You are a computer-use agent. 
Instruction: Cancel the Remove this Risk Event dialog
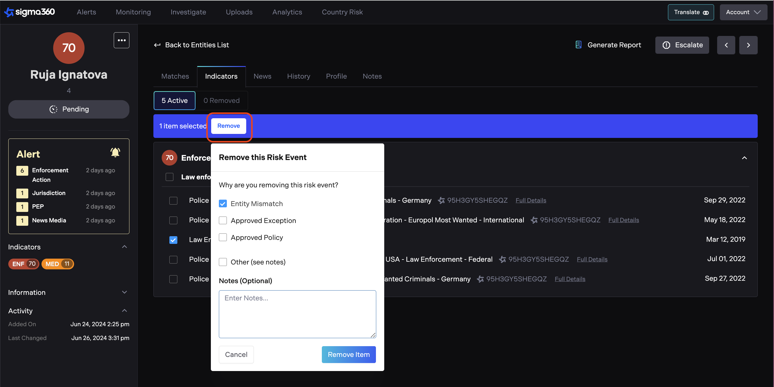pos(236,354)
